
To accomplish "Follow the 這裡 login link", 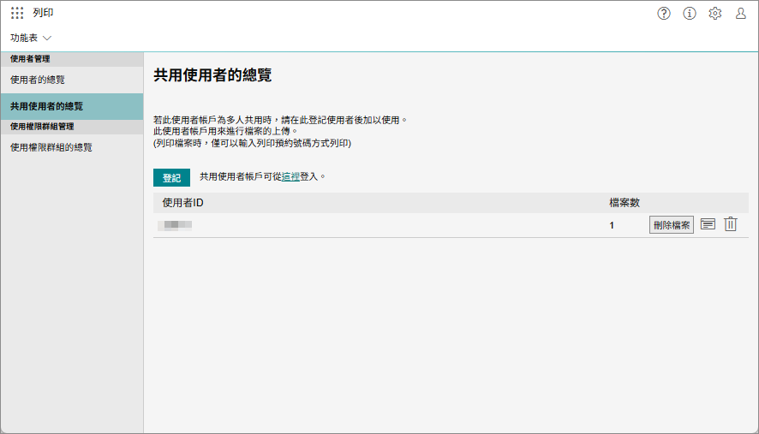I will 290,177.
